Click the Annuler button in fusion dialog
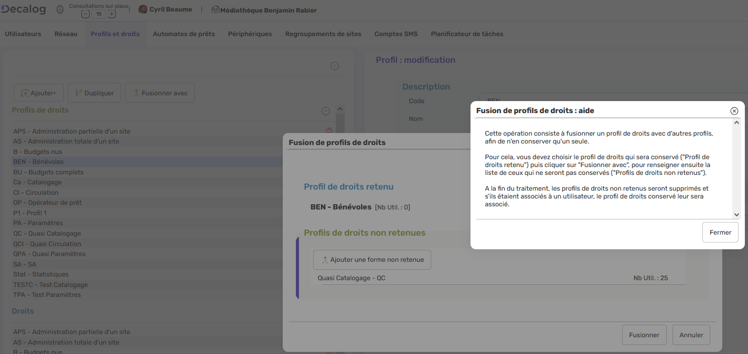The height and width of the screenshot is (354, 748). tap(691, 335)
